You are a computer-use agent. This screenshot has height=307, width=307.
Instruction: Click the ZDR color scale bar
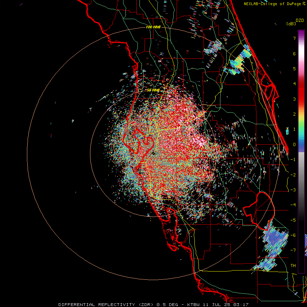pyautogui.click(x=301, y=151)
